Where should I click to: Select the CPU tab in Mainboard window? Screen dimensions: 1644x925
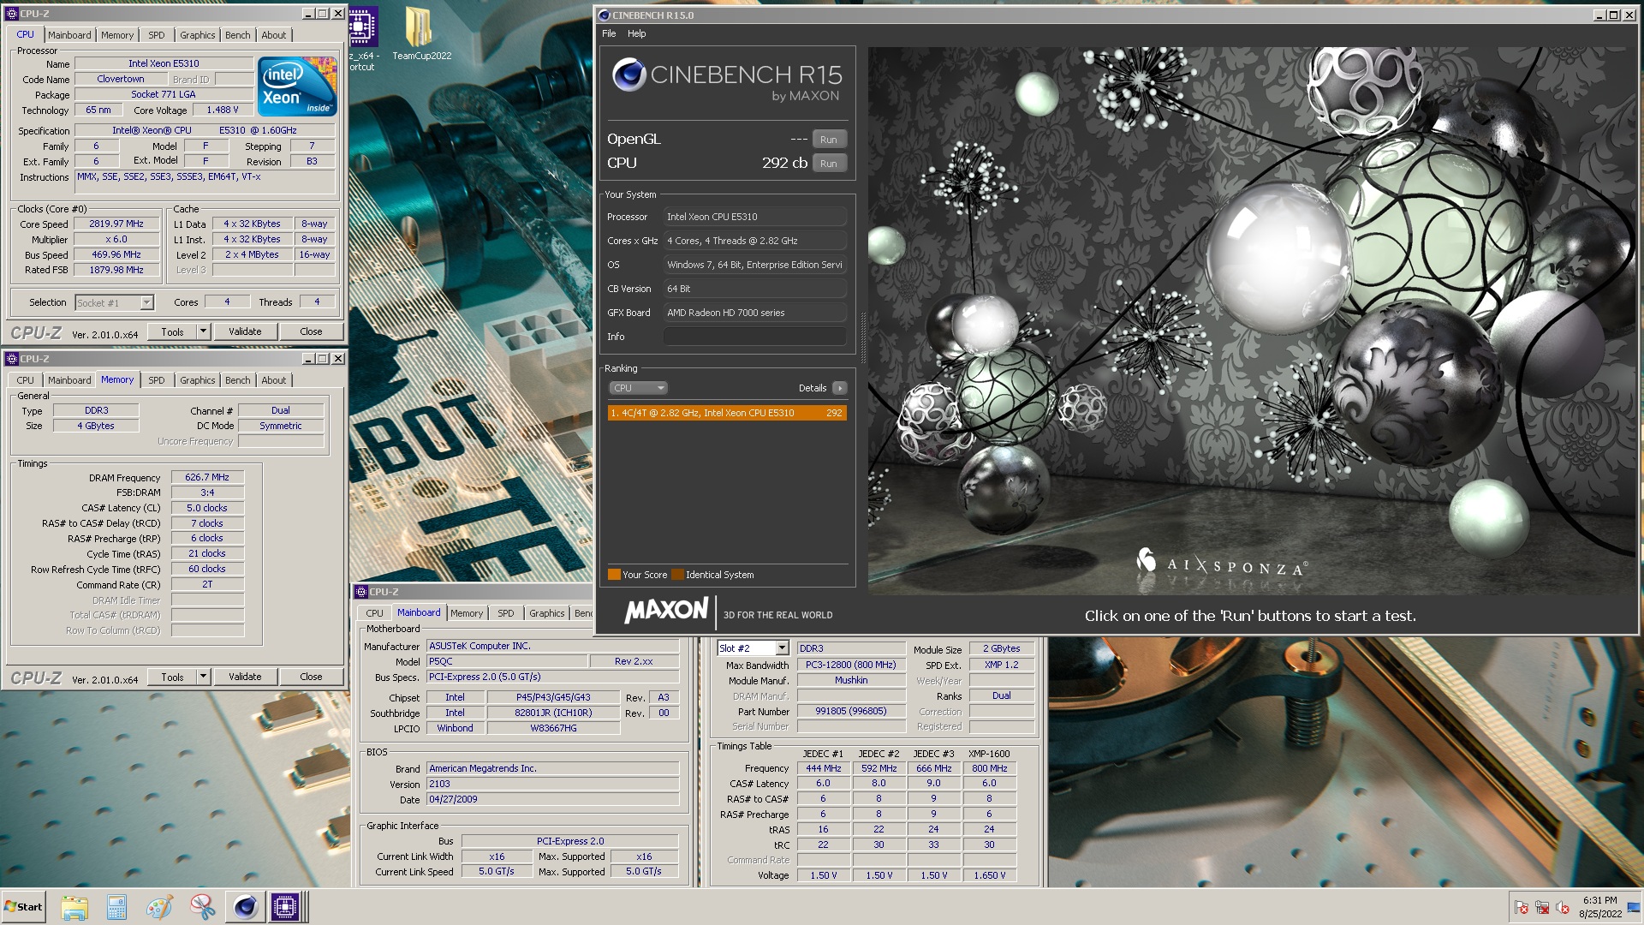[375, 613]
